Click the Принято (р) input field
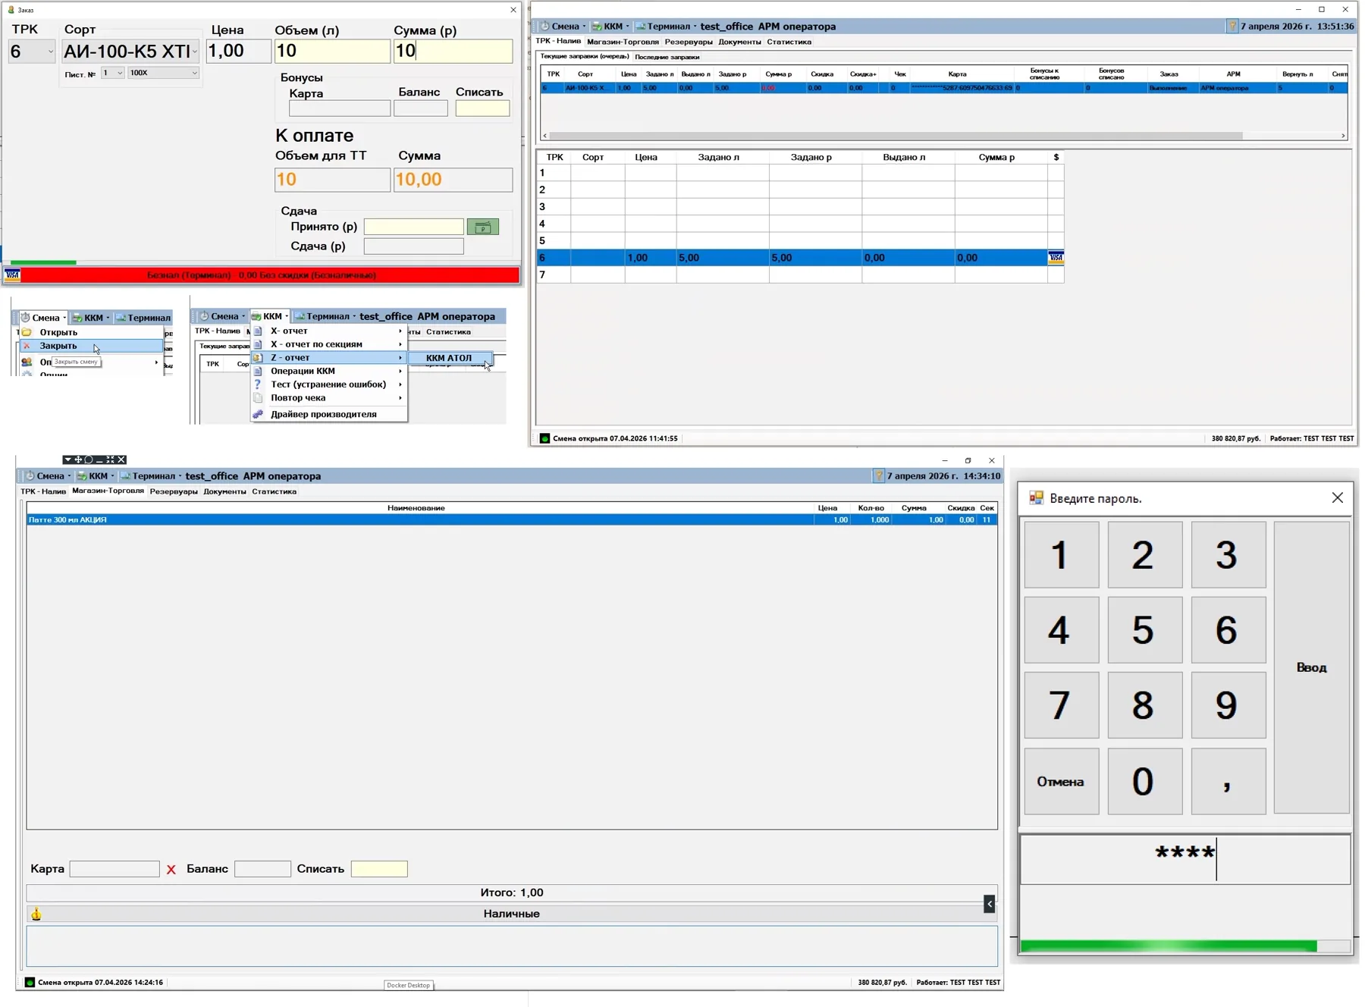 413,227
